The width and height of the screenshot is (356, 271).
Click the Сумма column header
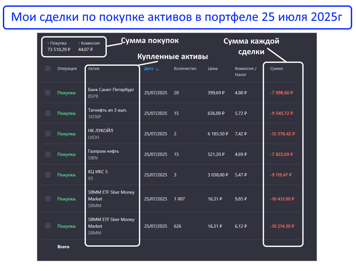[276, 69]
